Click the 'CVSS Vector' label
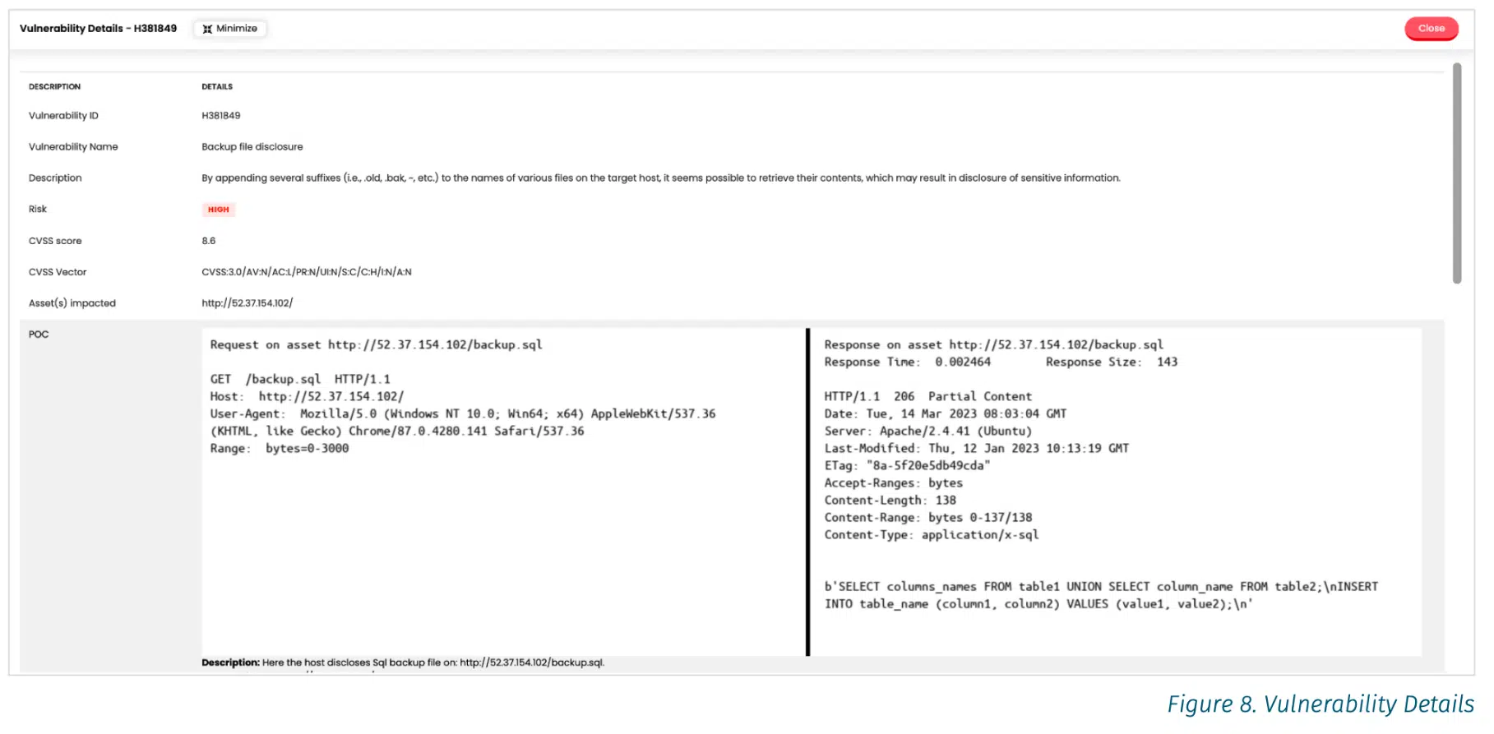 [58, 272]
